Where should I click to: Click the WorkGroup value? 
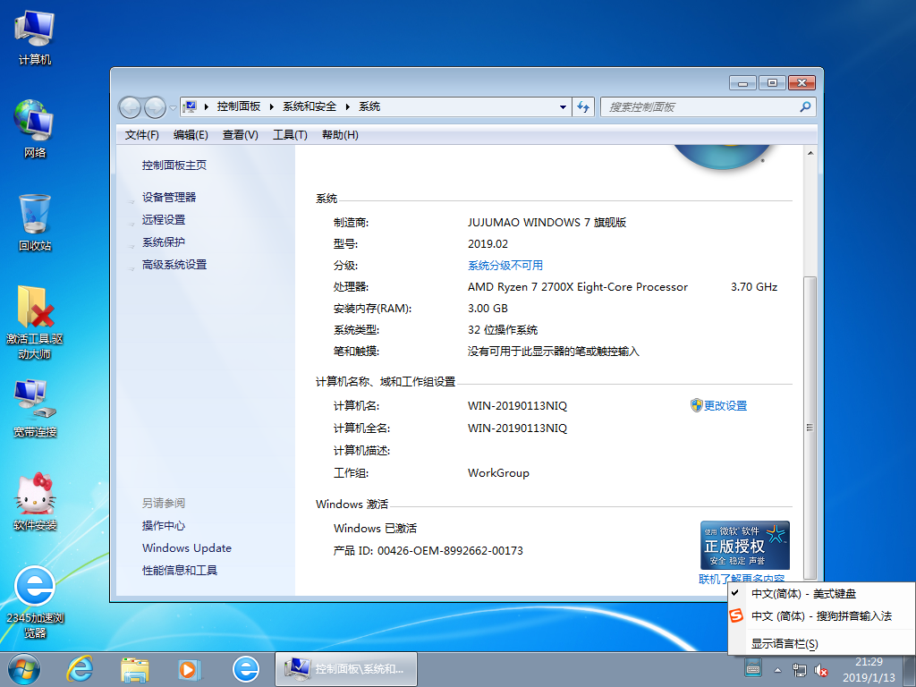(x=498, y=472)
